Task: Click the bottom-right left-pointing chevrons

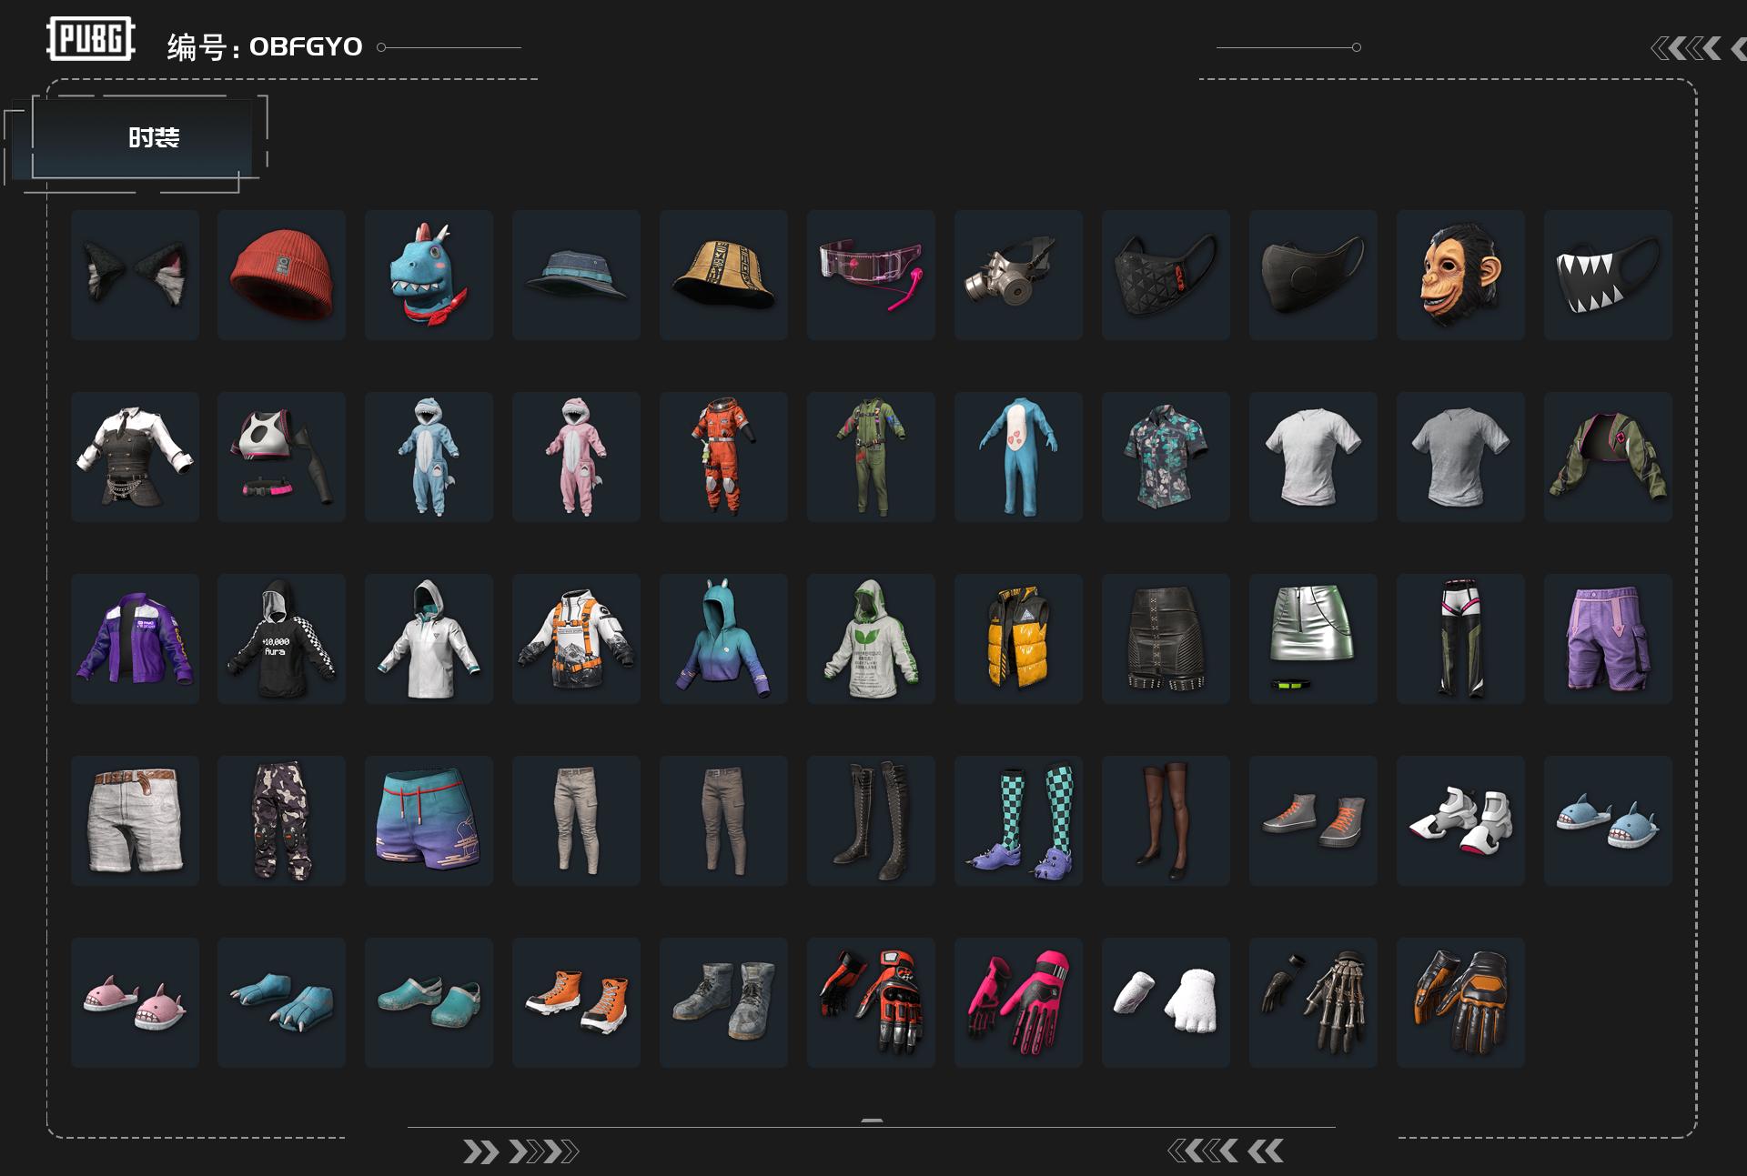Action: tap(1226, 1151)
